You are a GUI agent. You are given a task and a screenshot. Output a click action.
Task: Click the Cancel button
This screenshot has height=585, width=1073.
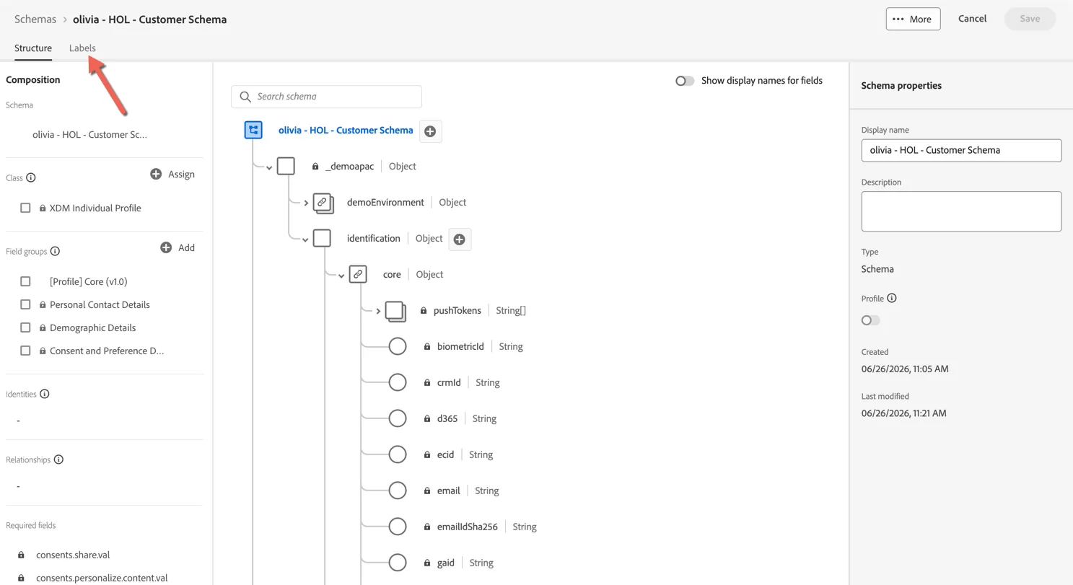click(972, 19)
